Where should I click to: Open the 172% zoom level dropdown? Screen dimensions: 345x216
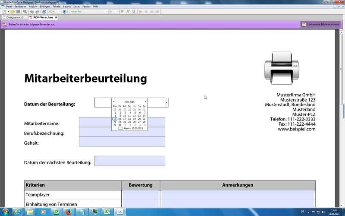(x=60, y=12)
